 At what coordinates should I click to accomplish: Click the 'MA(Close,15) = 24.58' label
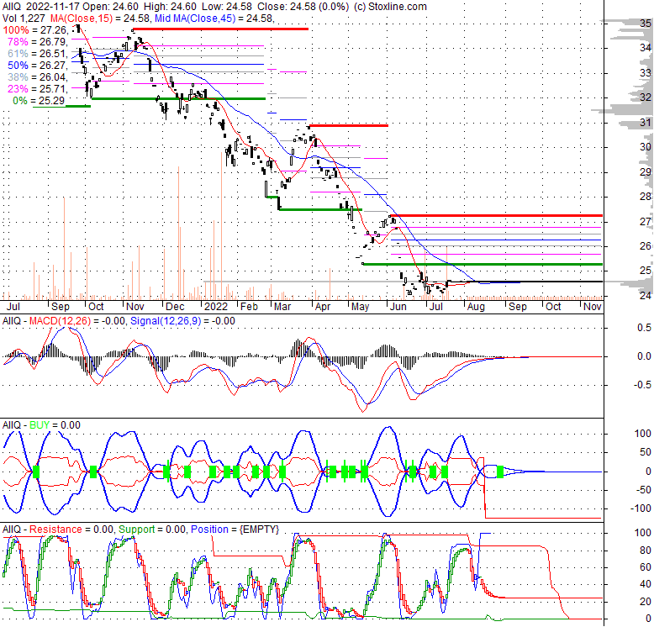[x=98, y=18]
